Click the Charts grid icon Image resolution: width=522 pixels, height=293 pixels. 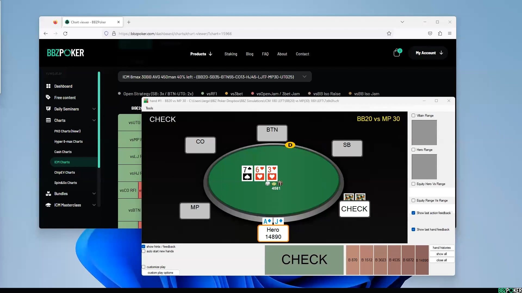(48, 120)
